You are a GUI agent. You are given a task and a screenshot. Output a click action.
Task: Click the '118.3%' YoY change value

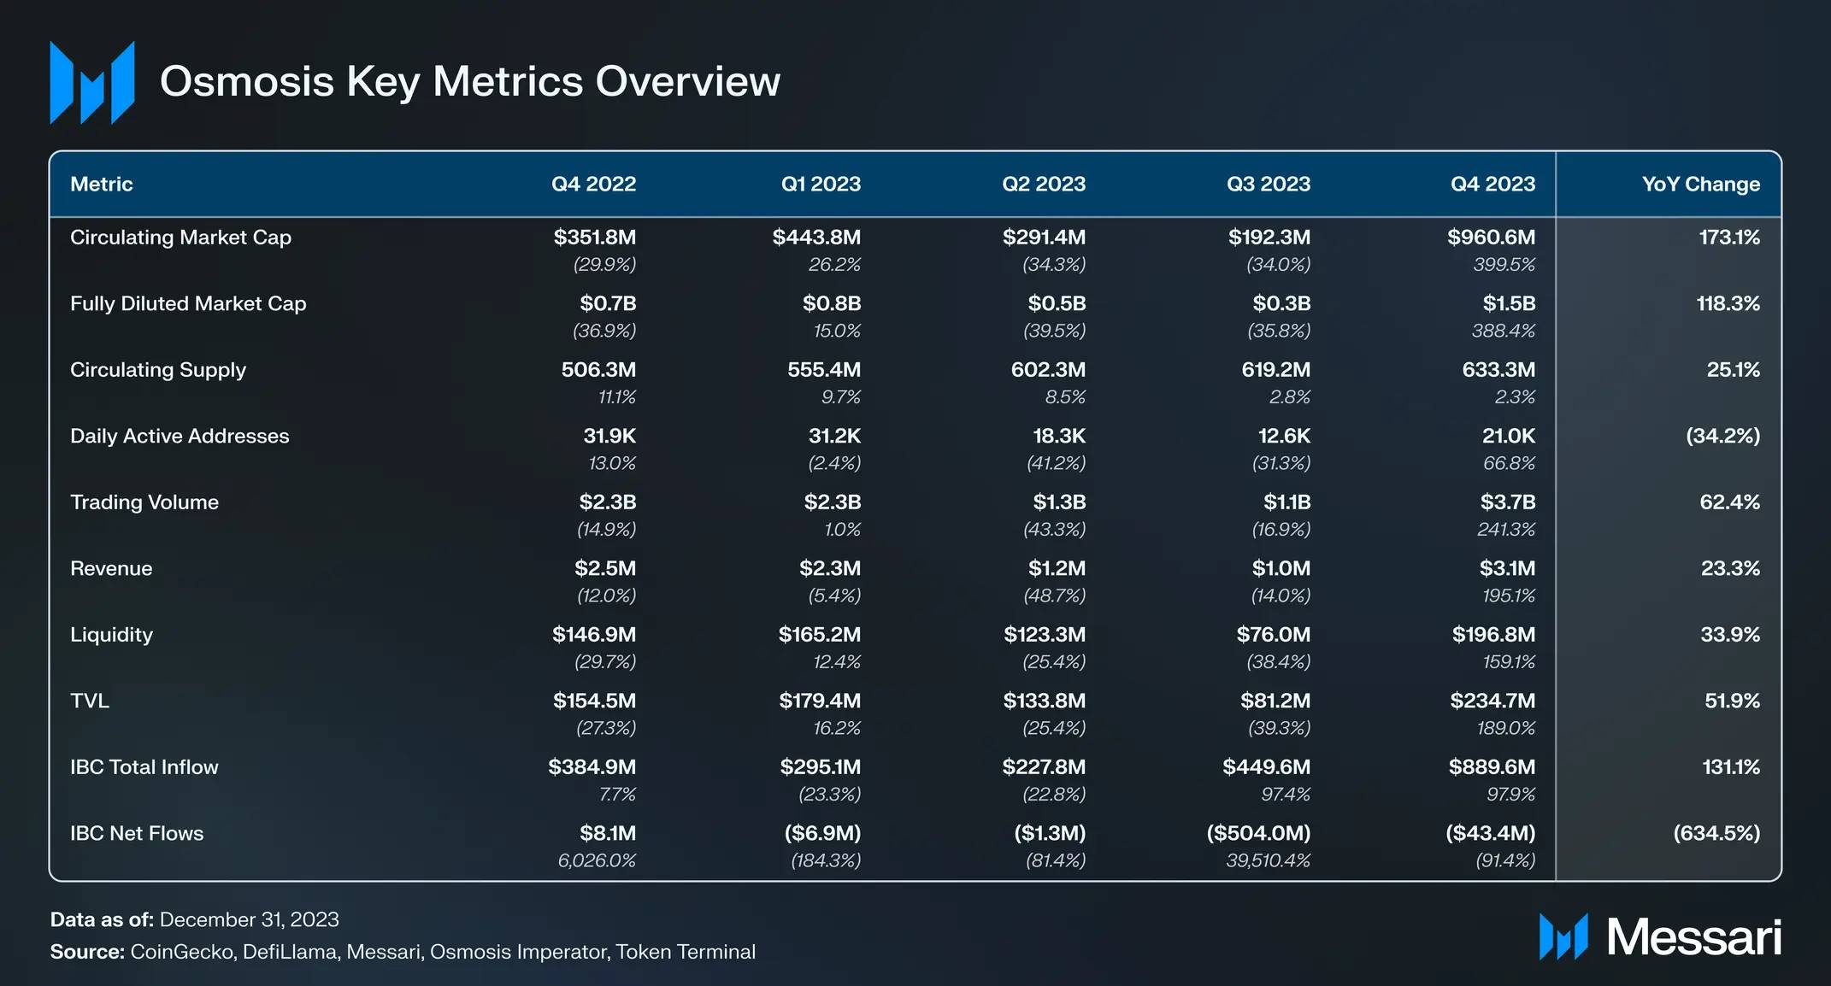click(1728, 303)
